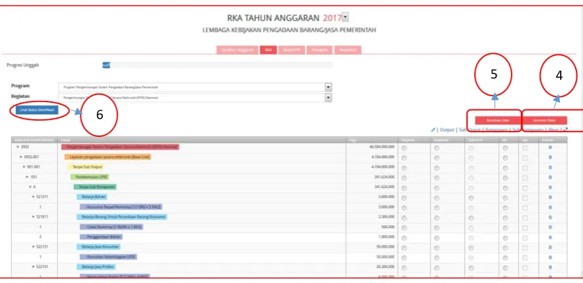The height and width of the screenshot is (283, 583).
Task: Click the Progres Unggah progress bar
Action: point(218,66)
